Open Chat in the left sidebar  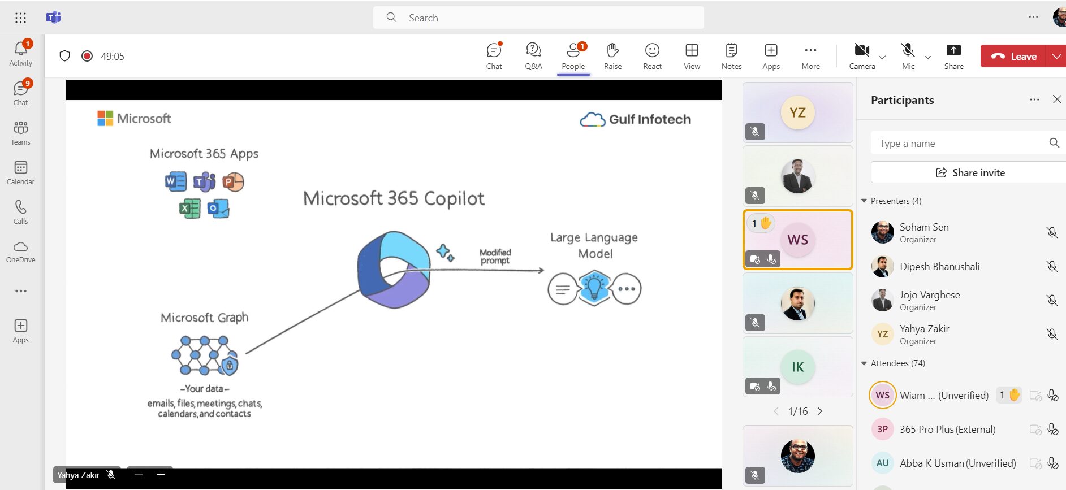tap(21, 93)
